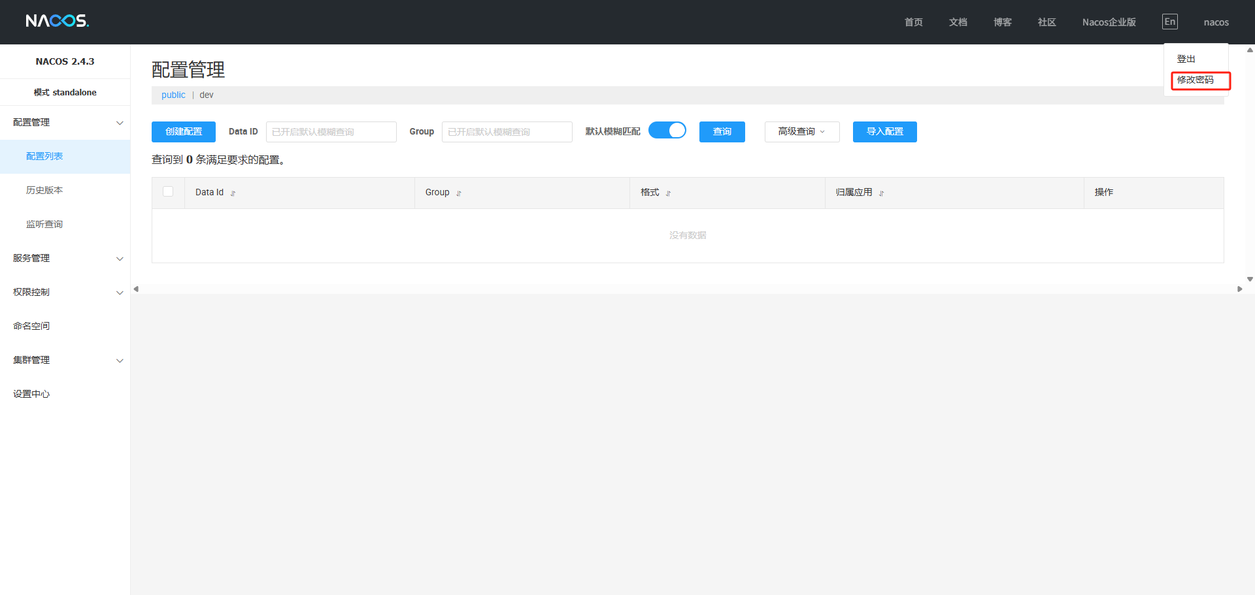Open 配置列表 in sidebar
The height and width of the screenshot is (595, 1255).
[65, 156]
